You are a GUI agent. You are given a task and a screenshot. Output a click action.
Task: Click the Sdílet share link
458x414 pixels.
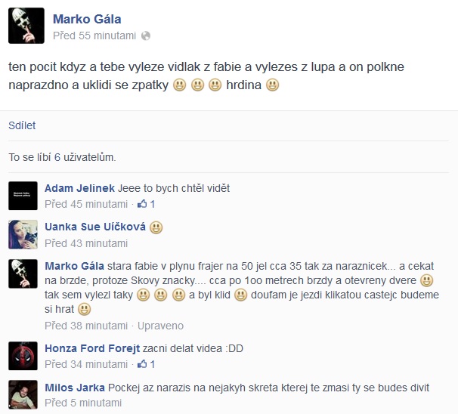pyautogui.click(x=22, y=125)
